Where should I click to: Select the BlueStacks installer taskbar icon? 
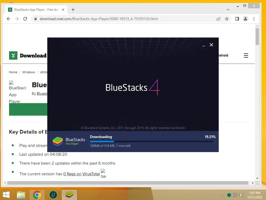(x=69, y=195)
